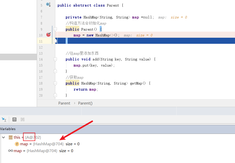Click the fold end marker on line 11
235x163 pixels.
click(x=55, y=41)
